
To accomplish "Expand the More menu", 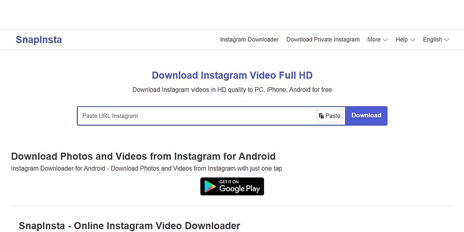I will [377, 40].
